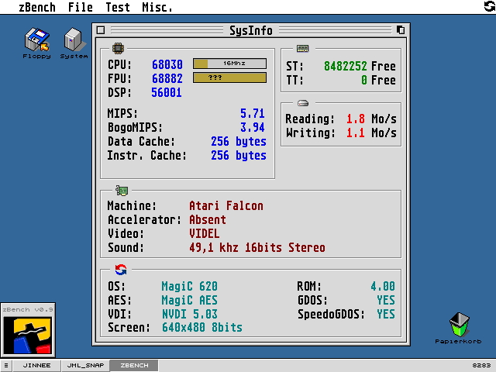The width and height of the screenshot is (496, 372).
Task: Click the zBench v0.9 title label
Action: 28,309
